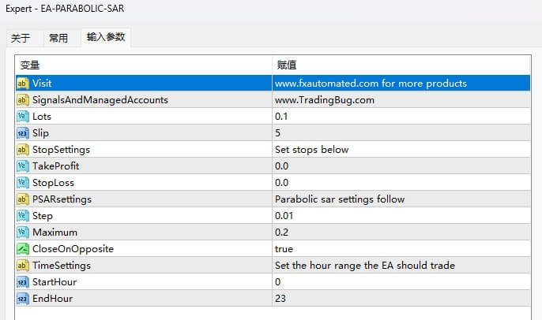Click the icon next to TakeProfit

click(22, 166)
